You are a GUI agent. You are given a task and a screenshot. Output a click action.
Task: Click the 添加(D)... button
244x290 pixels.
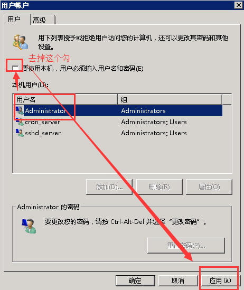pyautogui.click(x=109, y=187)
